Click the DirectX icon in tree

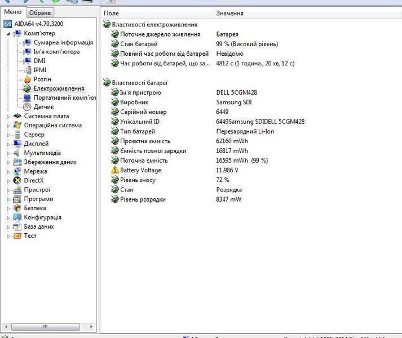coord(17,181)
